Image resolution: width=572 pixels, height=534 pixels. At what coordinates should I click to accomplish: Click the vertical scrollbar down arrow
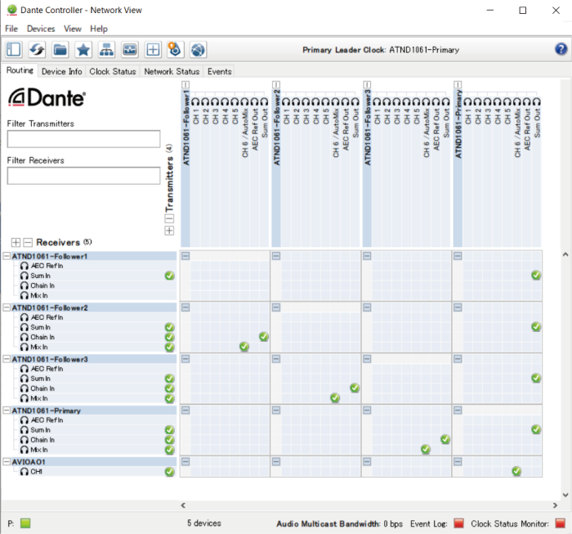tap(565, 495)
